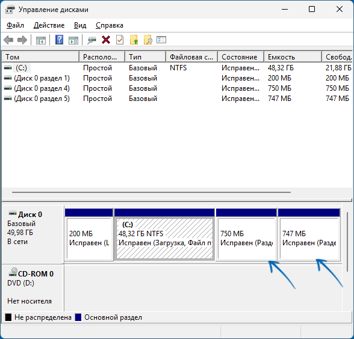Sort by the Состояние column header
This screenshot has height=339, width=354.
240,56
